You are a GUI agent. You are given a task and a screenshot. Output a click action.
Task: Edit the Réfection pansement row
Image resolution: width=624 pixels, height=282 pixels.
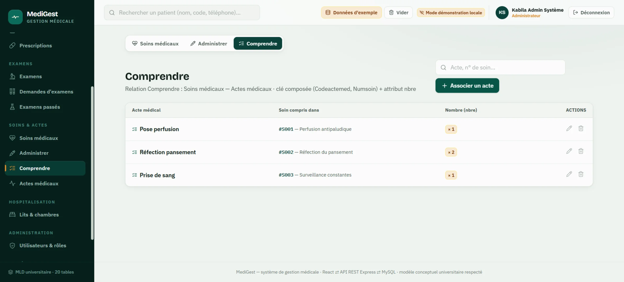pos(569,151)
